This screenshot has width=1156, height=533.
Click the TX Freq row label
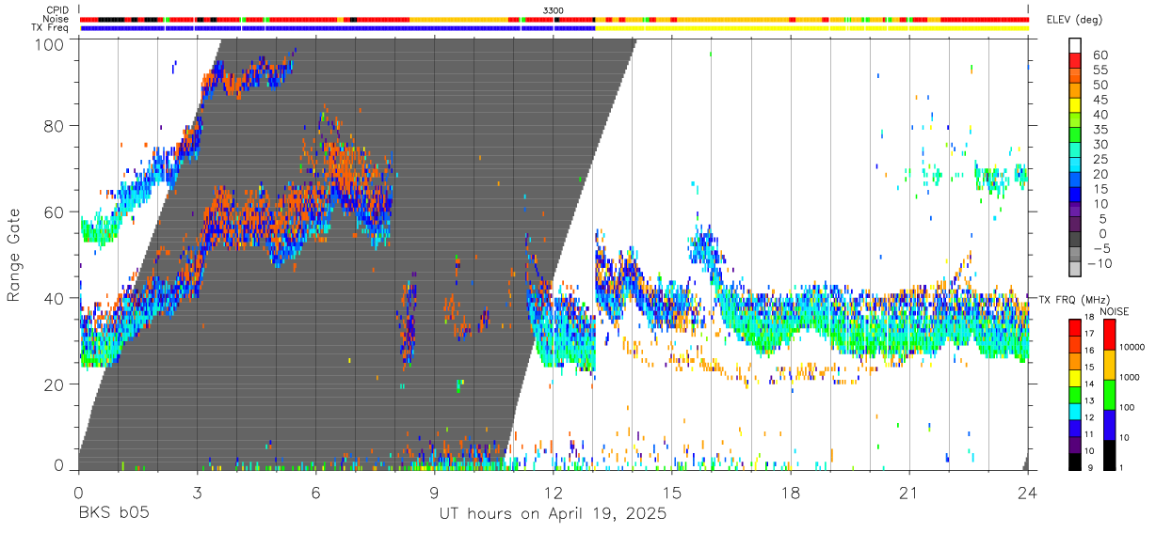[x=51, y=27]
